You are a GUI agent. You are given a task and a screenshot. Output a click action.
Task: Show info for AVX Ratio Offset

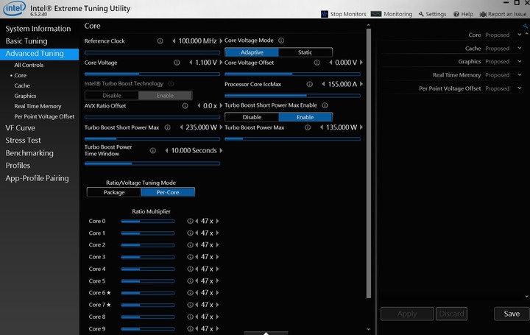pos(185,106)
